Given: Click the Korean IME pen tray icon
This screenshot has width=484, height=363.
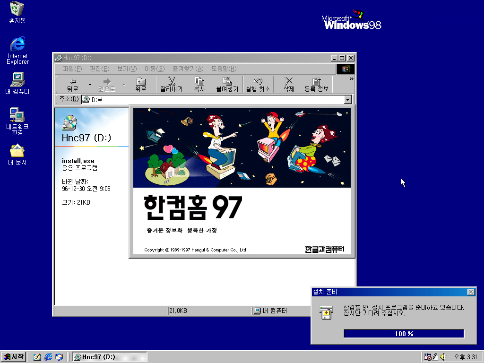Looking at the screenshot, I should pyautogui.click(x=435, y=357).
